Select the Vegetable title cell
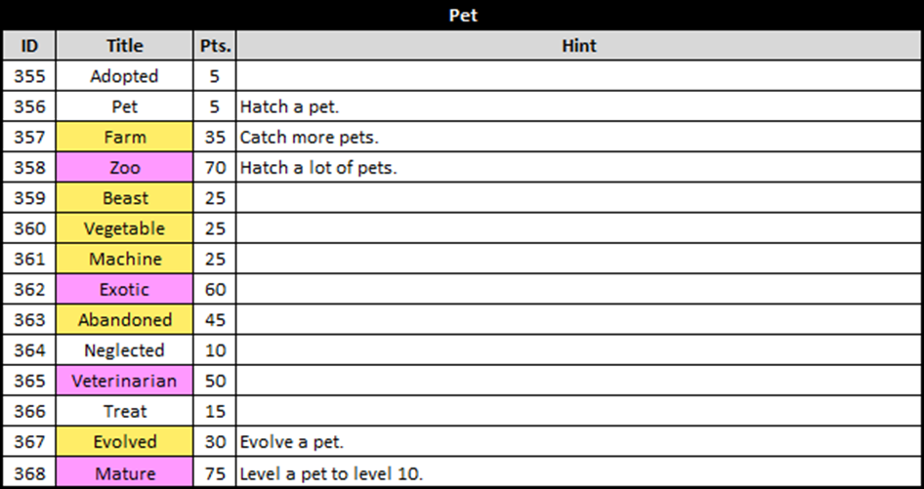The image size is (924, 489). (x=124, y=228)
